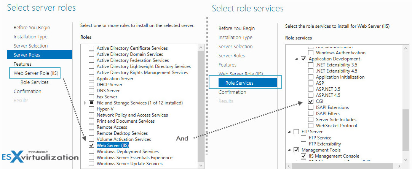Select Windows Server Essentials Experience row
The image size is (412, 169).
click(x=134, y=158)
